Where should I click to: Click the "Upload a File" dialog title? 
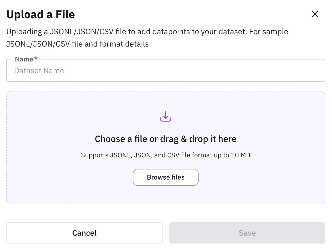(x=41, y=14)
